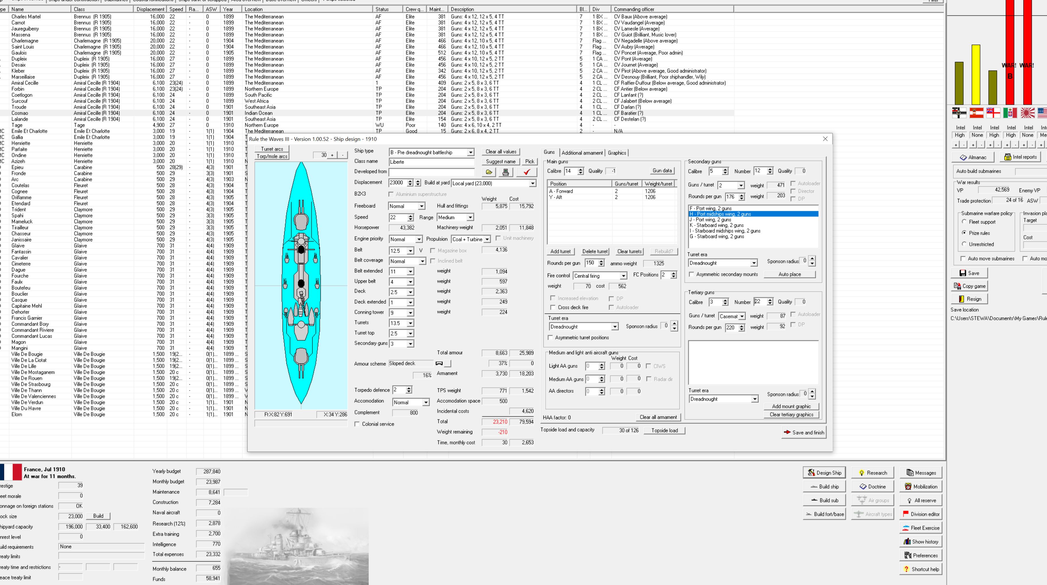Viewport: 1047px width, 585px height.
Task: Click the zoom plus button above ship drawing
Action: click(x=332, y=155)
